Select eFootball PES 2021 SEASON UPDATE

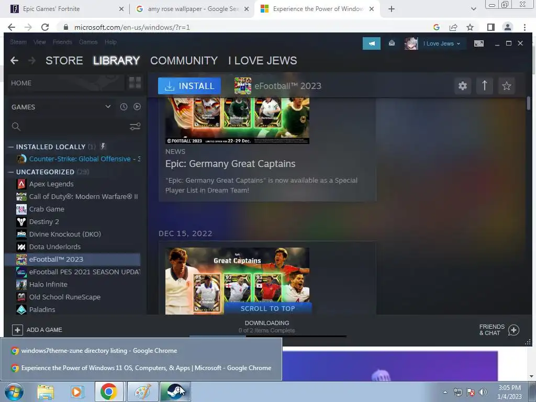point(78,272)
